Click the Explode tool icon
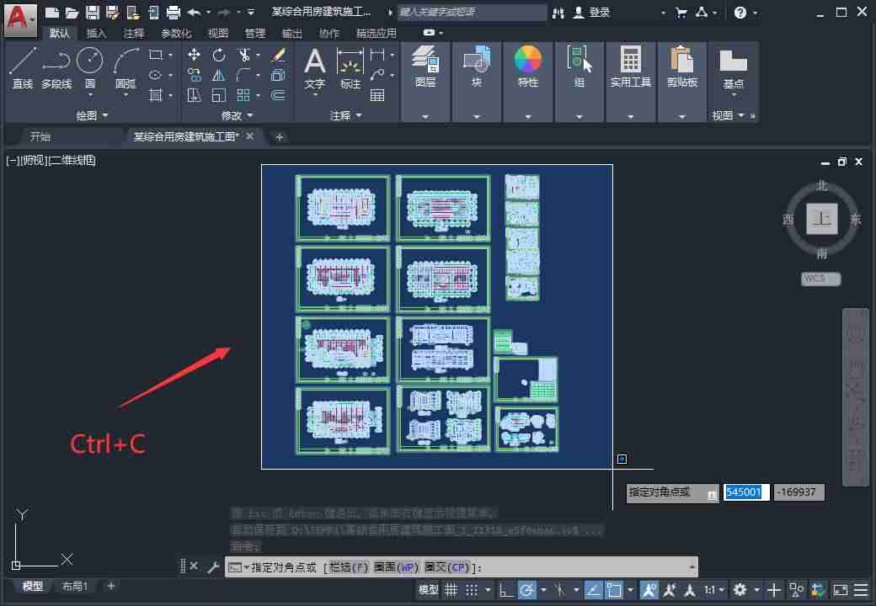 [x=278, y=75]
